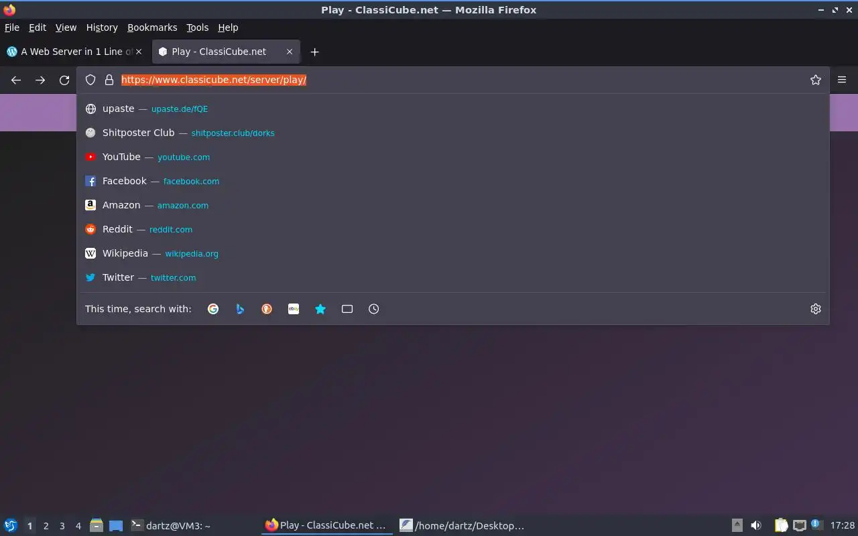The height and width of the screenshot is (536, 858).
Task: Switch to workspace 1
Action: (29, 526)
